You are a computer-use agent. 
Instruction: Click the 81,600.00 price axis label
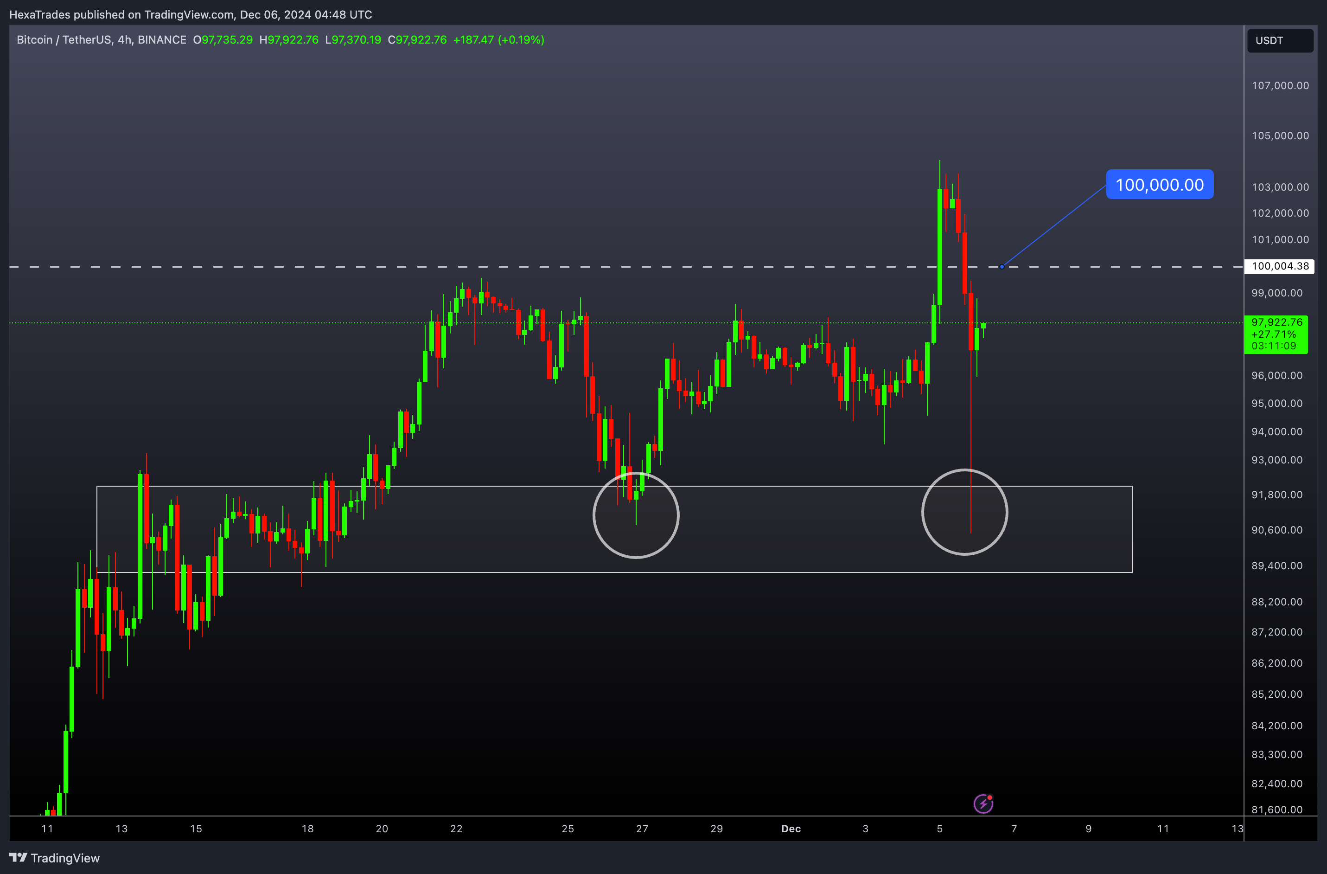click(1277, 810)
